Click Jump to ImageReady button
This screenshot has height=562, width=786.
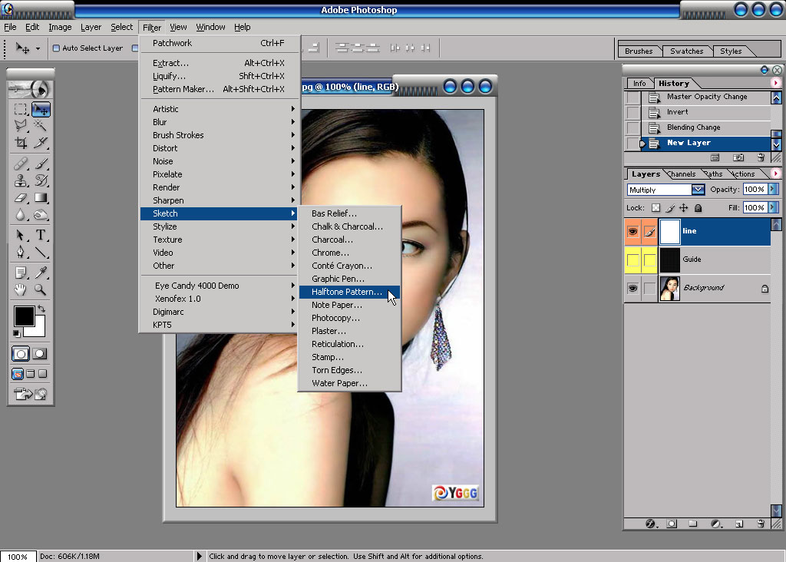[x=30, y=395]
